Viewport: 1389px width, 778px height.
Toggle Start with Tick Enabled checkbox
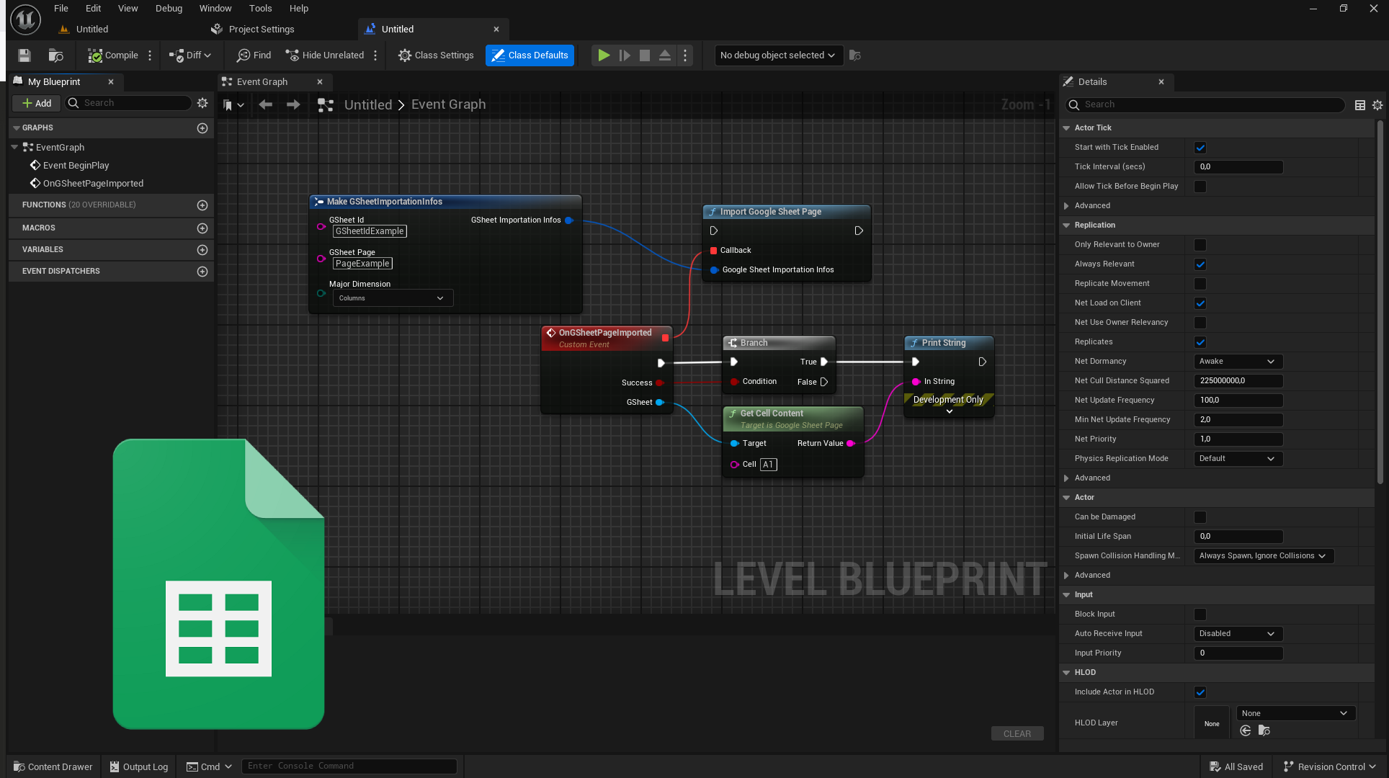[x=1200, y=148]
